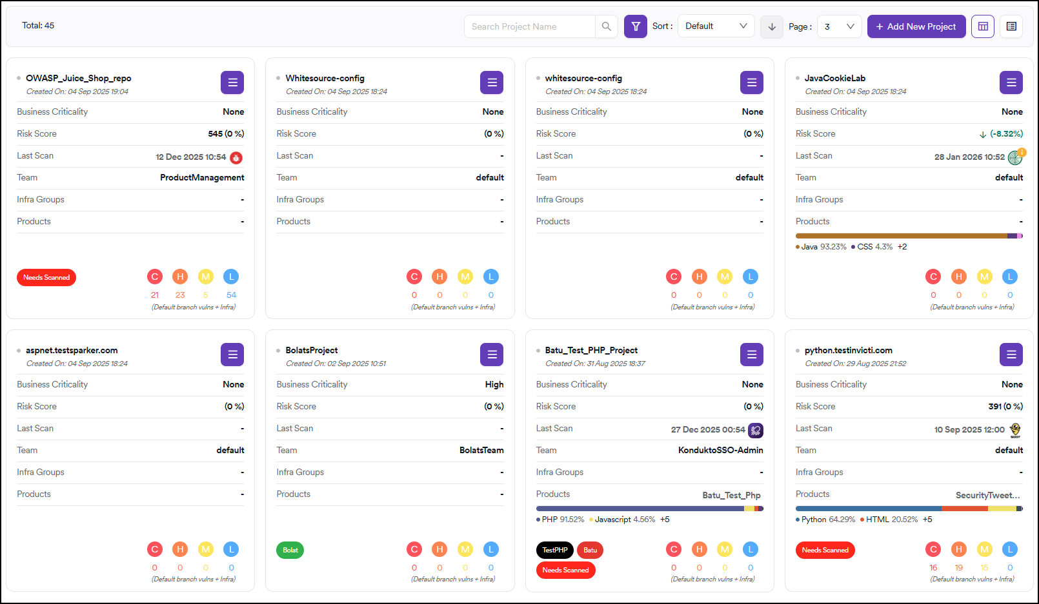The height and width of the screenshot is (604, 1039).
Task: Open BolatsProject card menu icon
Action: pos(492,355)
